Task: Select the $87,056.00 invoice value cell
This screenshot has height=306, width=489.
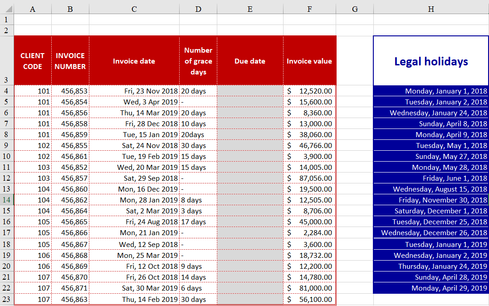Action: (309, 178)
